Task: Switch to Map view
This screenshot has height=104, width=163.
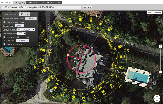Action: pos(150,12)
